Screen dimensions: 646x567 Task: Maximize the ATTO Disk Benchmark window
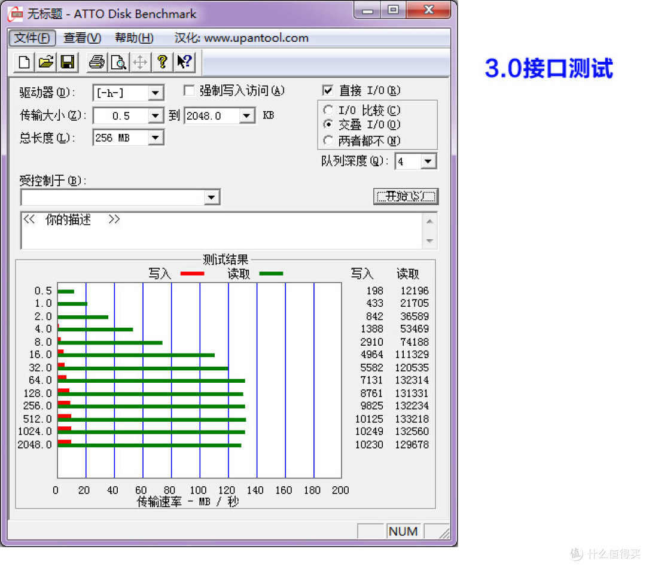click(x=394, y=10)
